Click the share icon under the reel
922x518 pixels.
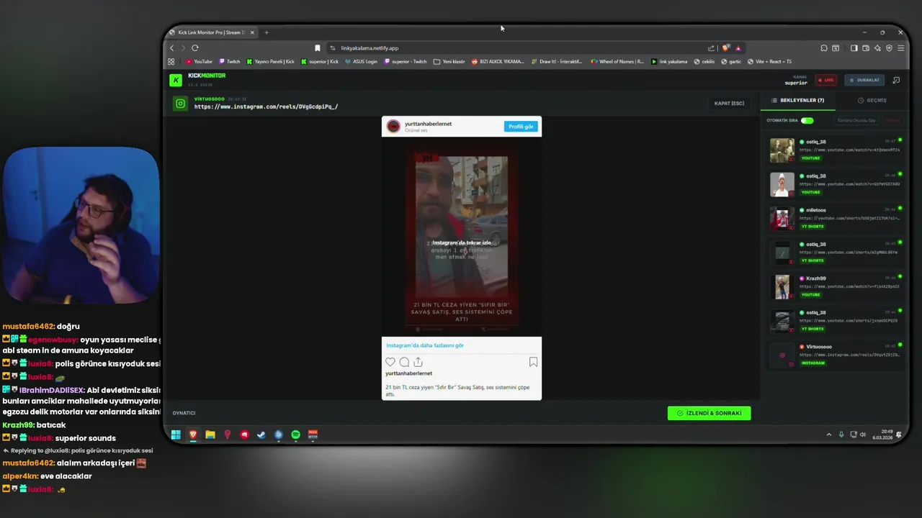pyautogui.click(x=418, y=362)
